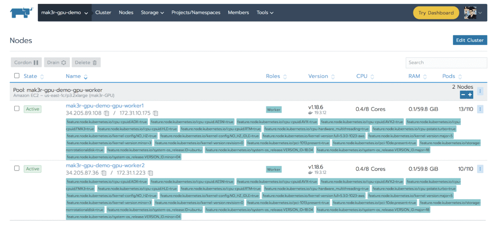Open actions menu for gpu-worker1 node
Viewport: 499px width, 225px height.
pyautogui.click(x=480, y=109)
